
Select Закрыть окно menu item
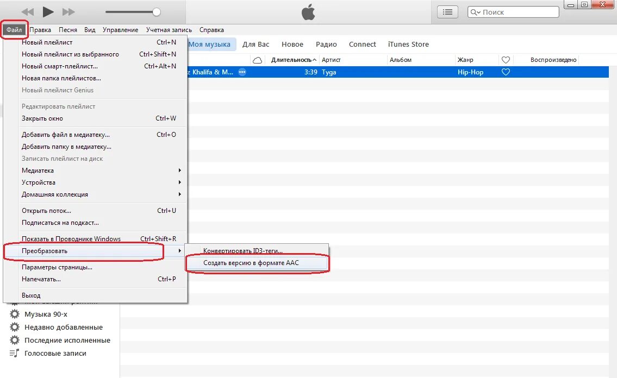(x=95, y=118)
